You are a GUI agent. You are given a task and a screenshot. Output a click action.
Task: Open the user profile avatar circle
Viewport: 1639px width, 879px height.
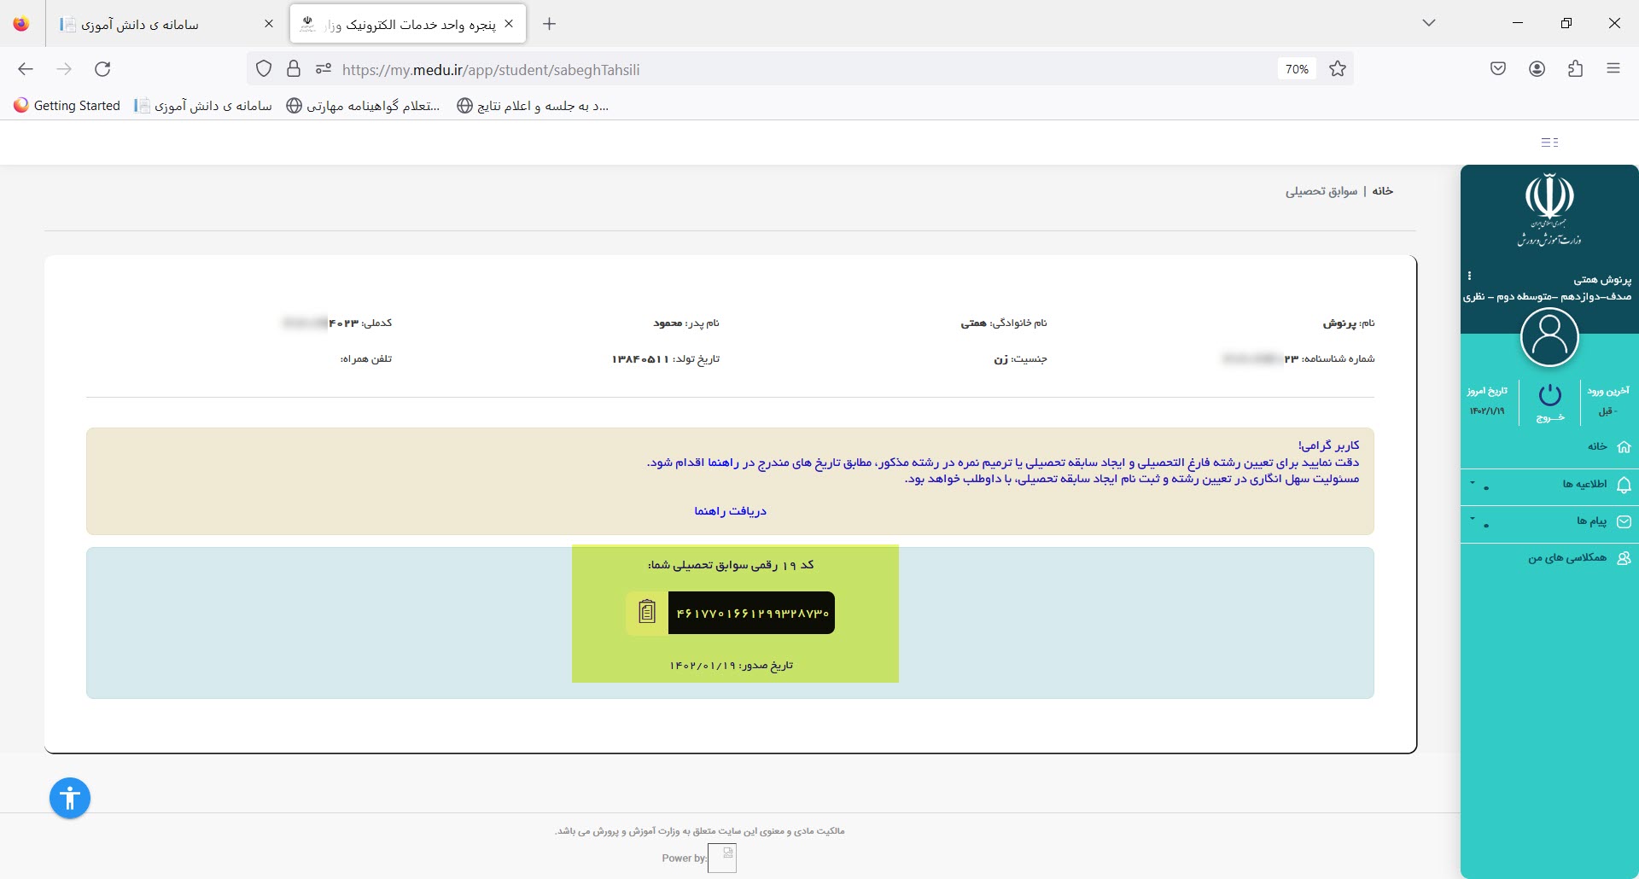(1549, 337)
